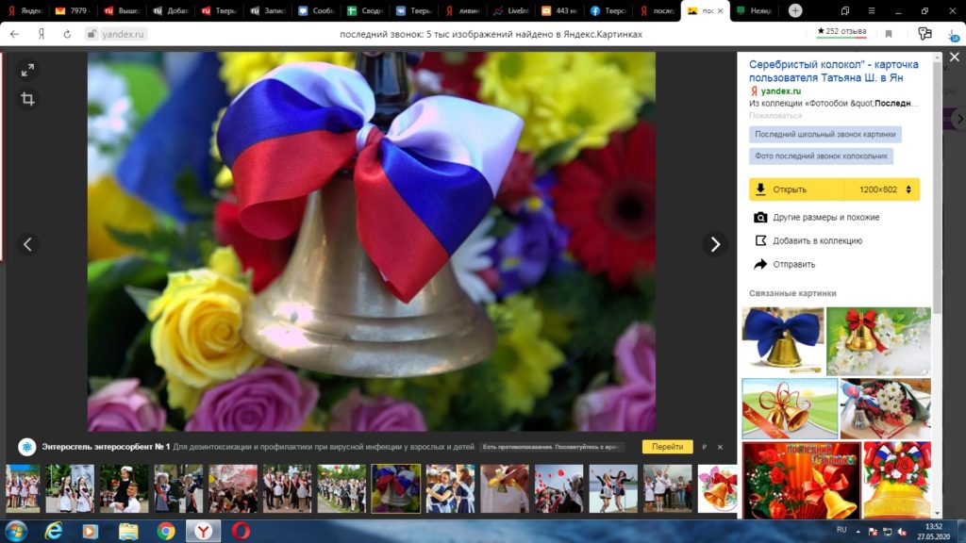Click the fullscreen expand icon
The image size is (966, 543).
tap(27, 70)
